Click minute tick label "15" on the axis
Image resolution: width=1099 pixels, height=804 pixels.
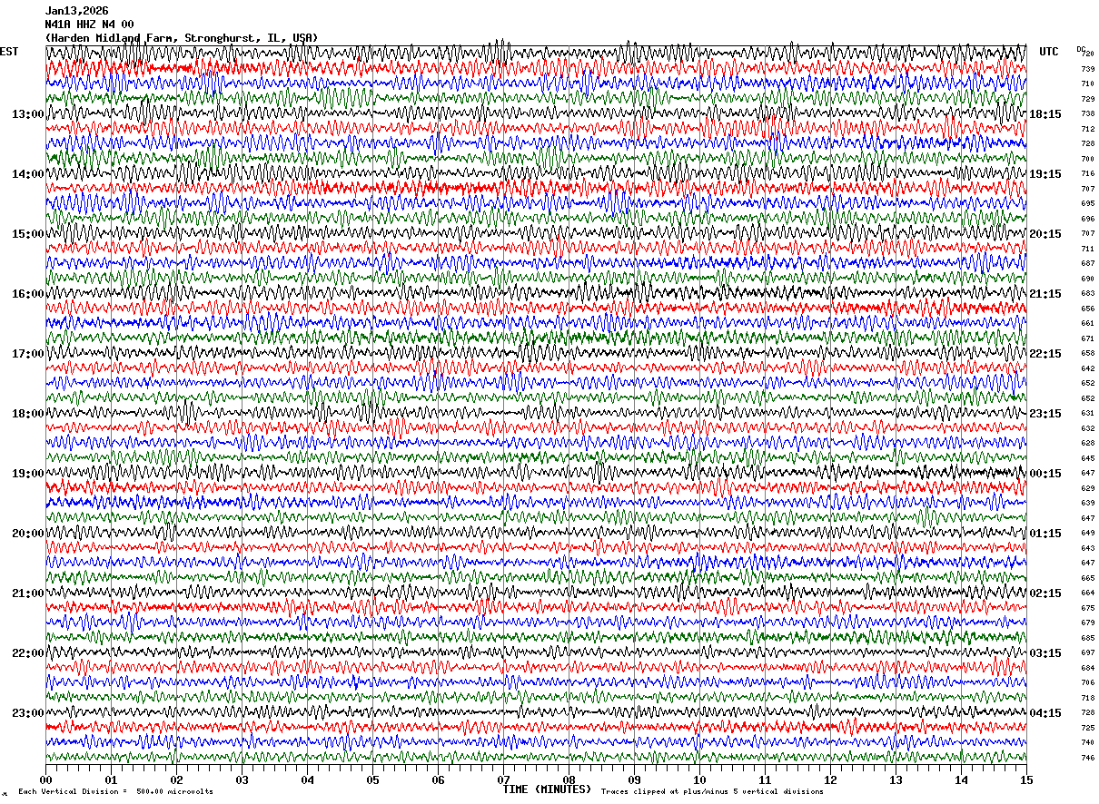pos(1026,779)
